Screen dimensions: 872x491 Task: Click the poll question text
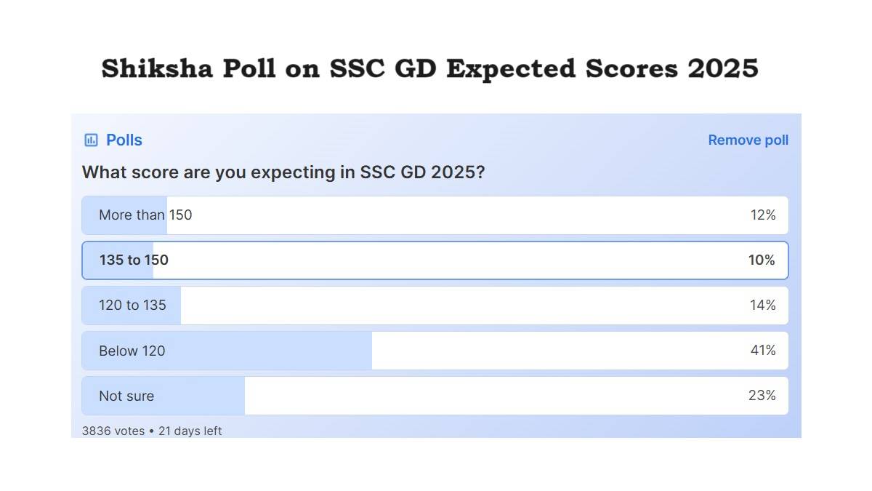pyautogui.click(x=285, y=172)
